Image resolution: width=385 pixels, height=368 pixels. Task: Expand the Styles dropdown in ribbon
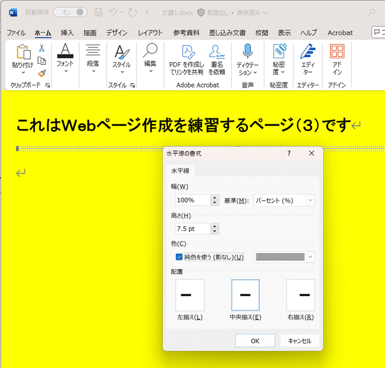point(121,59)
